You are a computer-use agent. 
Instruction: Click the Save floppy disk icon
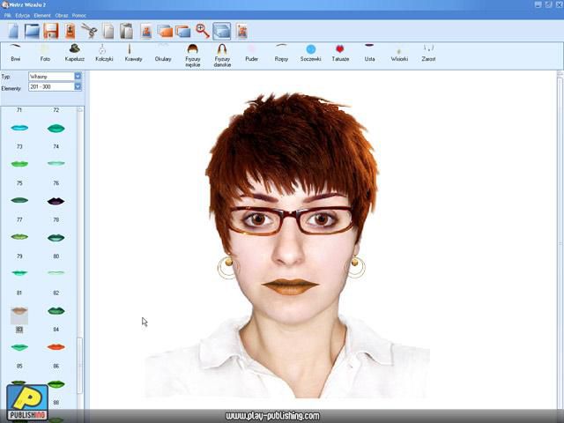[x=51, y=31]
